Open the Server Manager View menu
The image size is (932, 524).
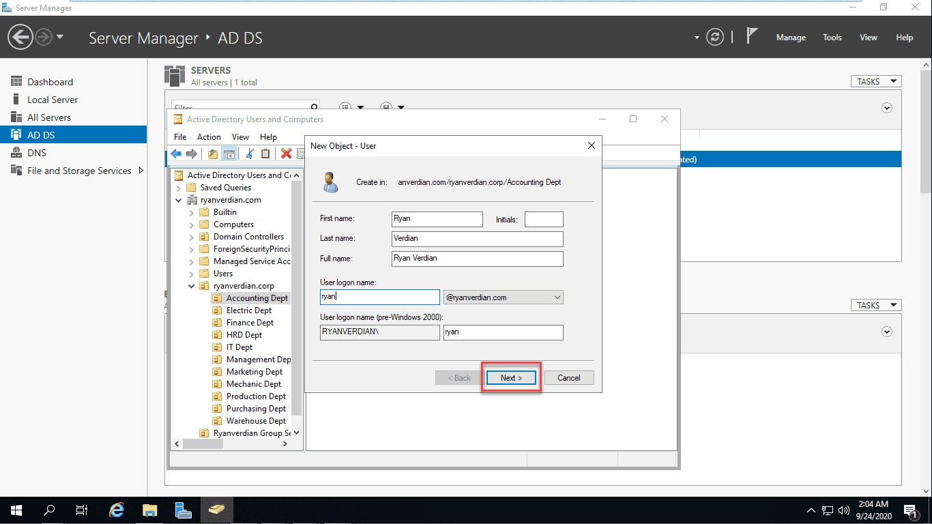(x=869, y=38)
